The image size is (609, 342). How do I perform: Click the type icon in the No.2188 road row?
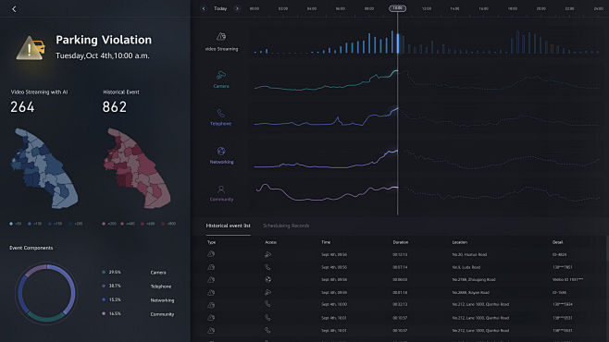(x=211, y=279)
